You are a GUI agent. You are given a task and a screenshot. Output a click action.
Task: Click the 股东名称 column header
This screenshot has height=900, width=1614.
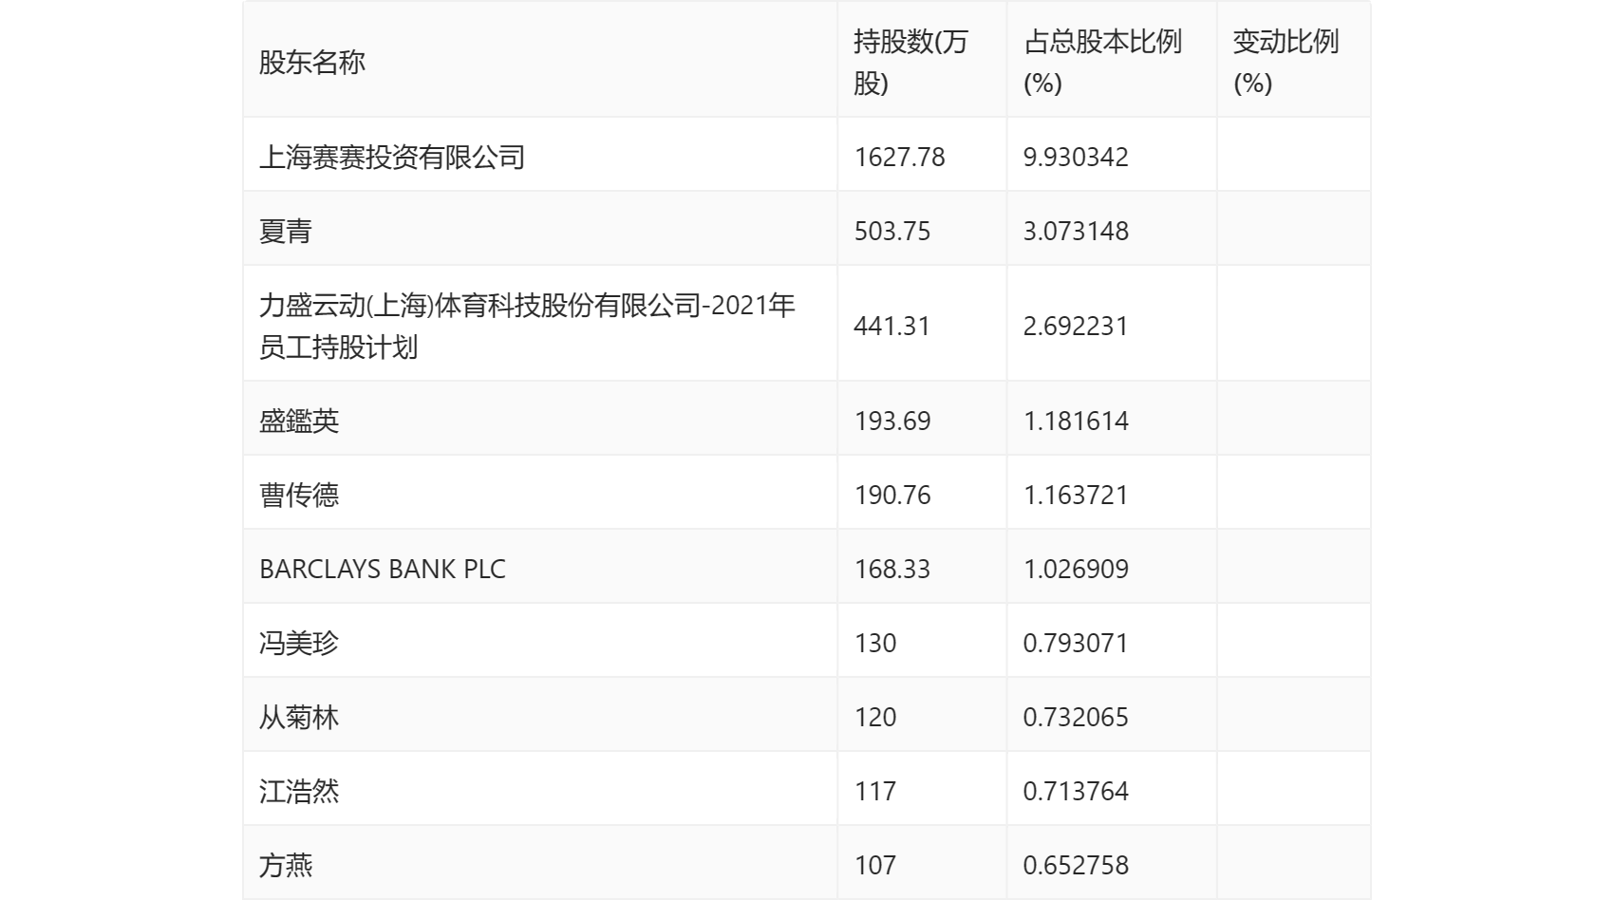[x=312, y=63]
